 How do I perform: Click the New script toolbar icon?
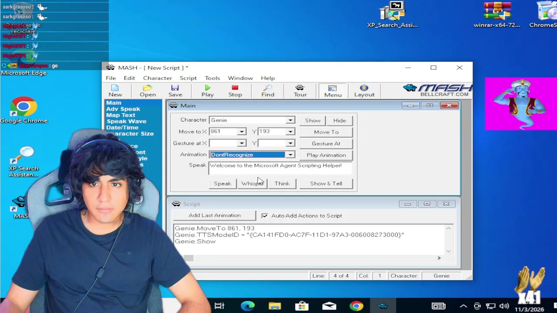tap(115, 91)
